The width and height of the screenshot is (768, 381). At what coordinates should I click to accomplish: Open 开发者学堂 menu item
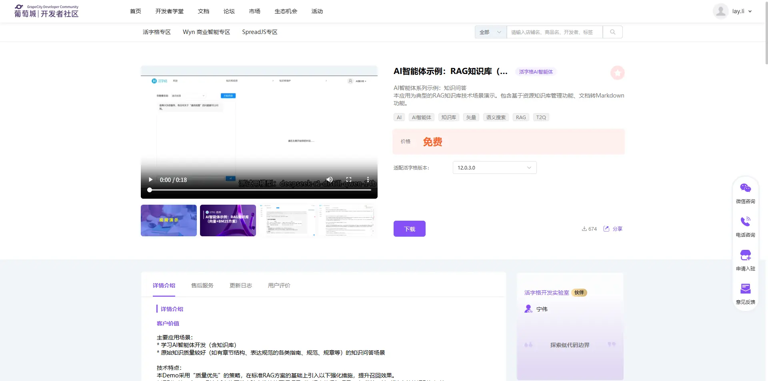pos(170,11)
